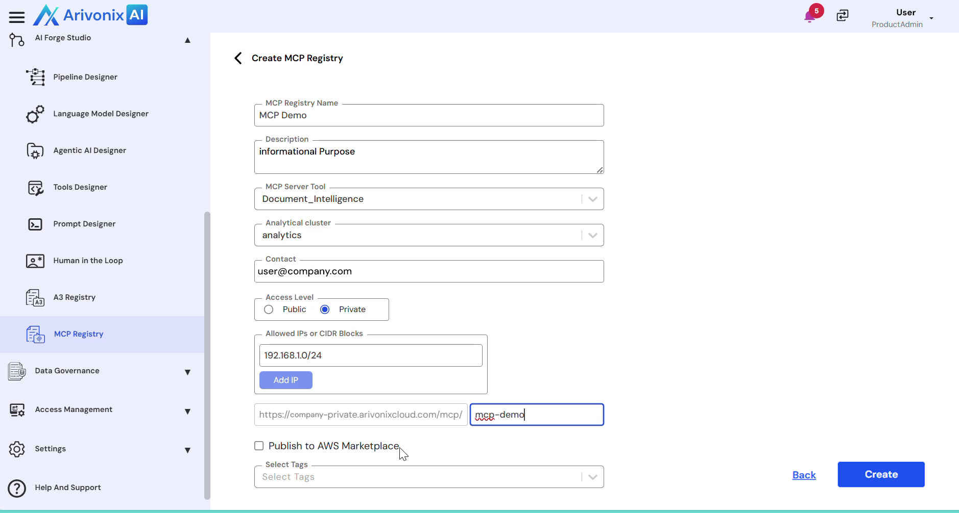Screen dimensions: 959x513
Task: Open the hamburger navigation menu
Action: [16, 17]
